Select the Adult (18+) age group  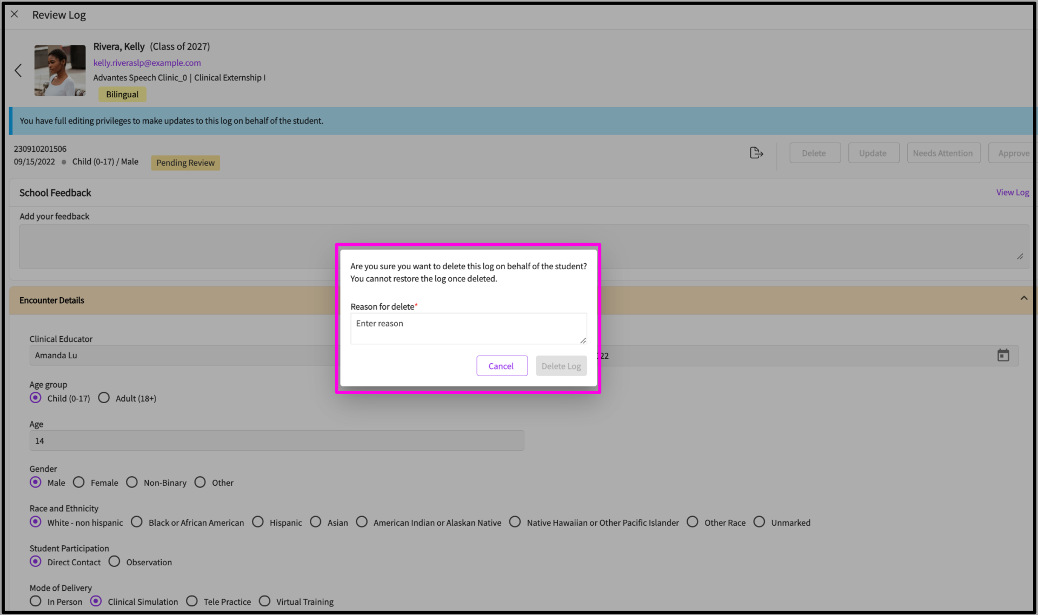(104, 398)
